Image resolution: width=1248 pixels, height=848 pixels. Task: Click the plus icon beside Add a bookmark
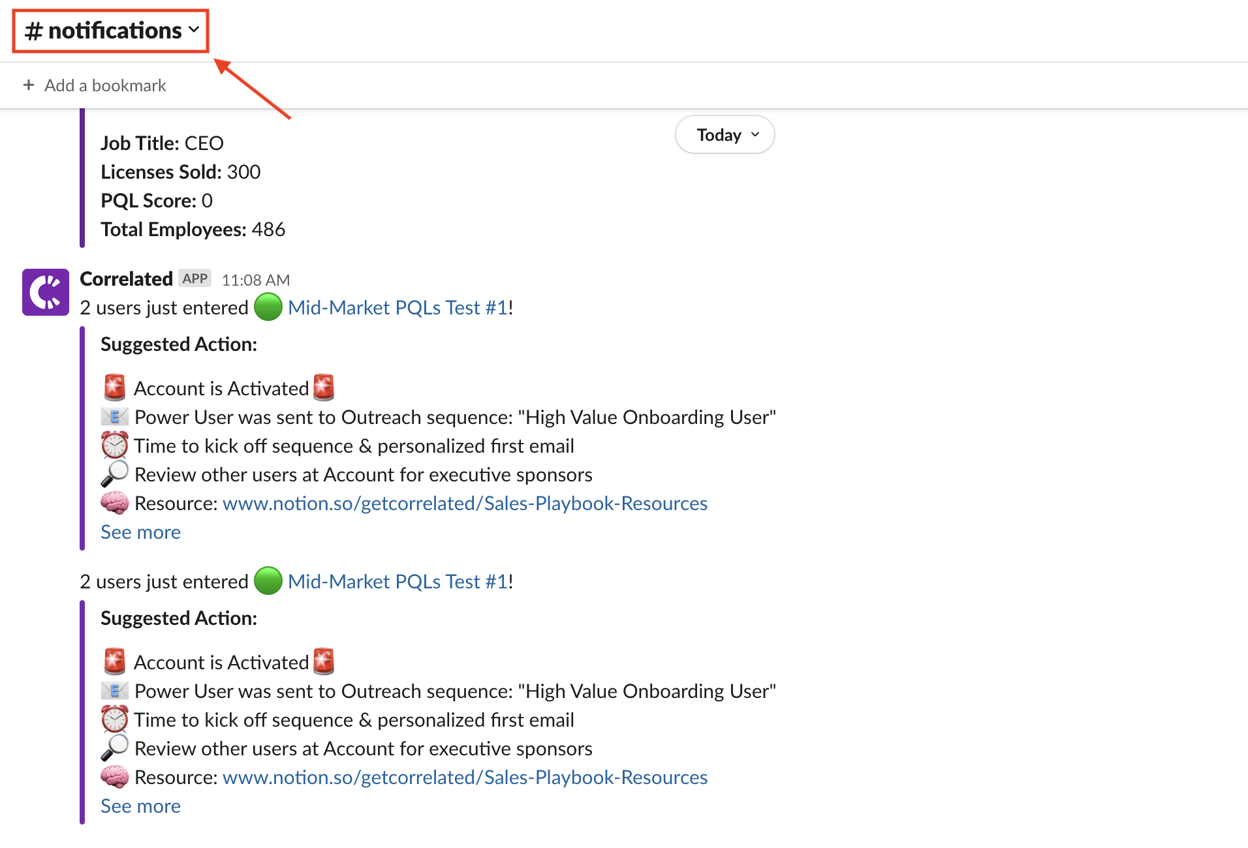(29, 85)
